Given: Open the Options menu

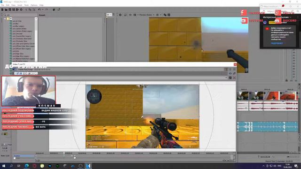Looking at the screenshot, I should [x=34, y=5].
